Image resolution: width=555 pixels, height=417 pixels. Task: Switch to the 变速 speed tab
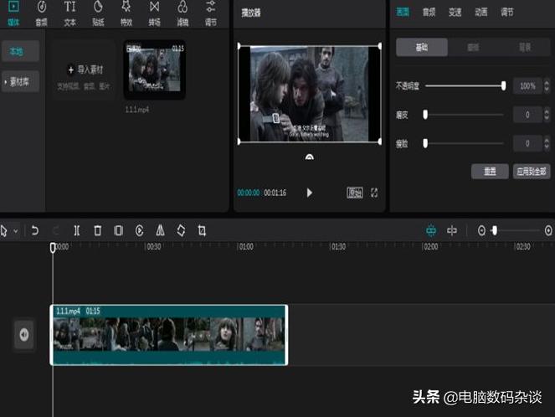[x=455, y=13]
